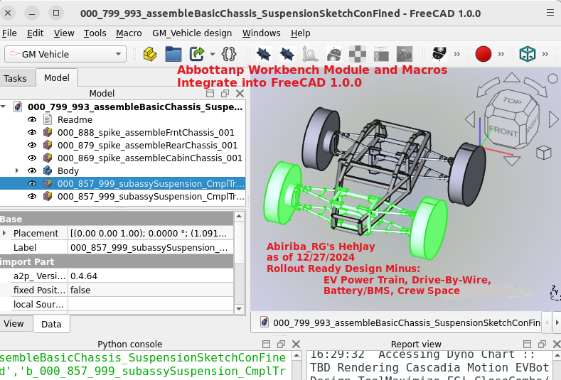Switch to the Tasks tab

click(x=16, y=79)
